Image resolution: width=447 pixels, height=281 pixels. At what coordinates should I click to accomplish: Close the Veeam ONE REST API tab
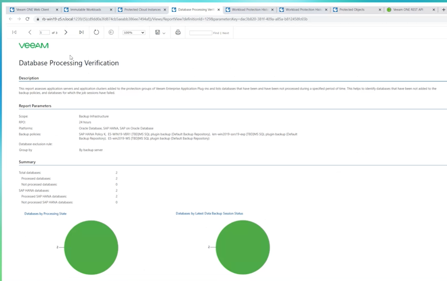[434, 10]
